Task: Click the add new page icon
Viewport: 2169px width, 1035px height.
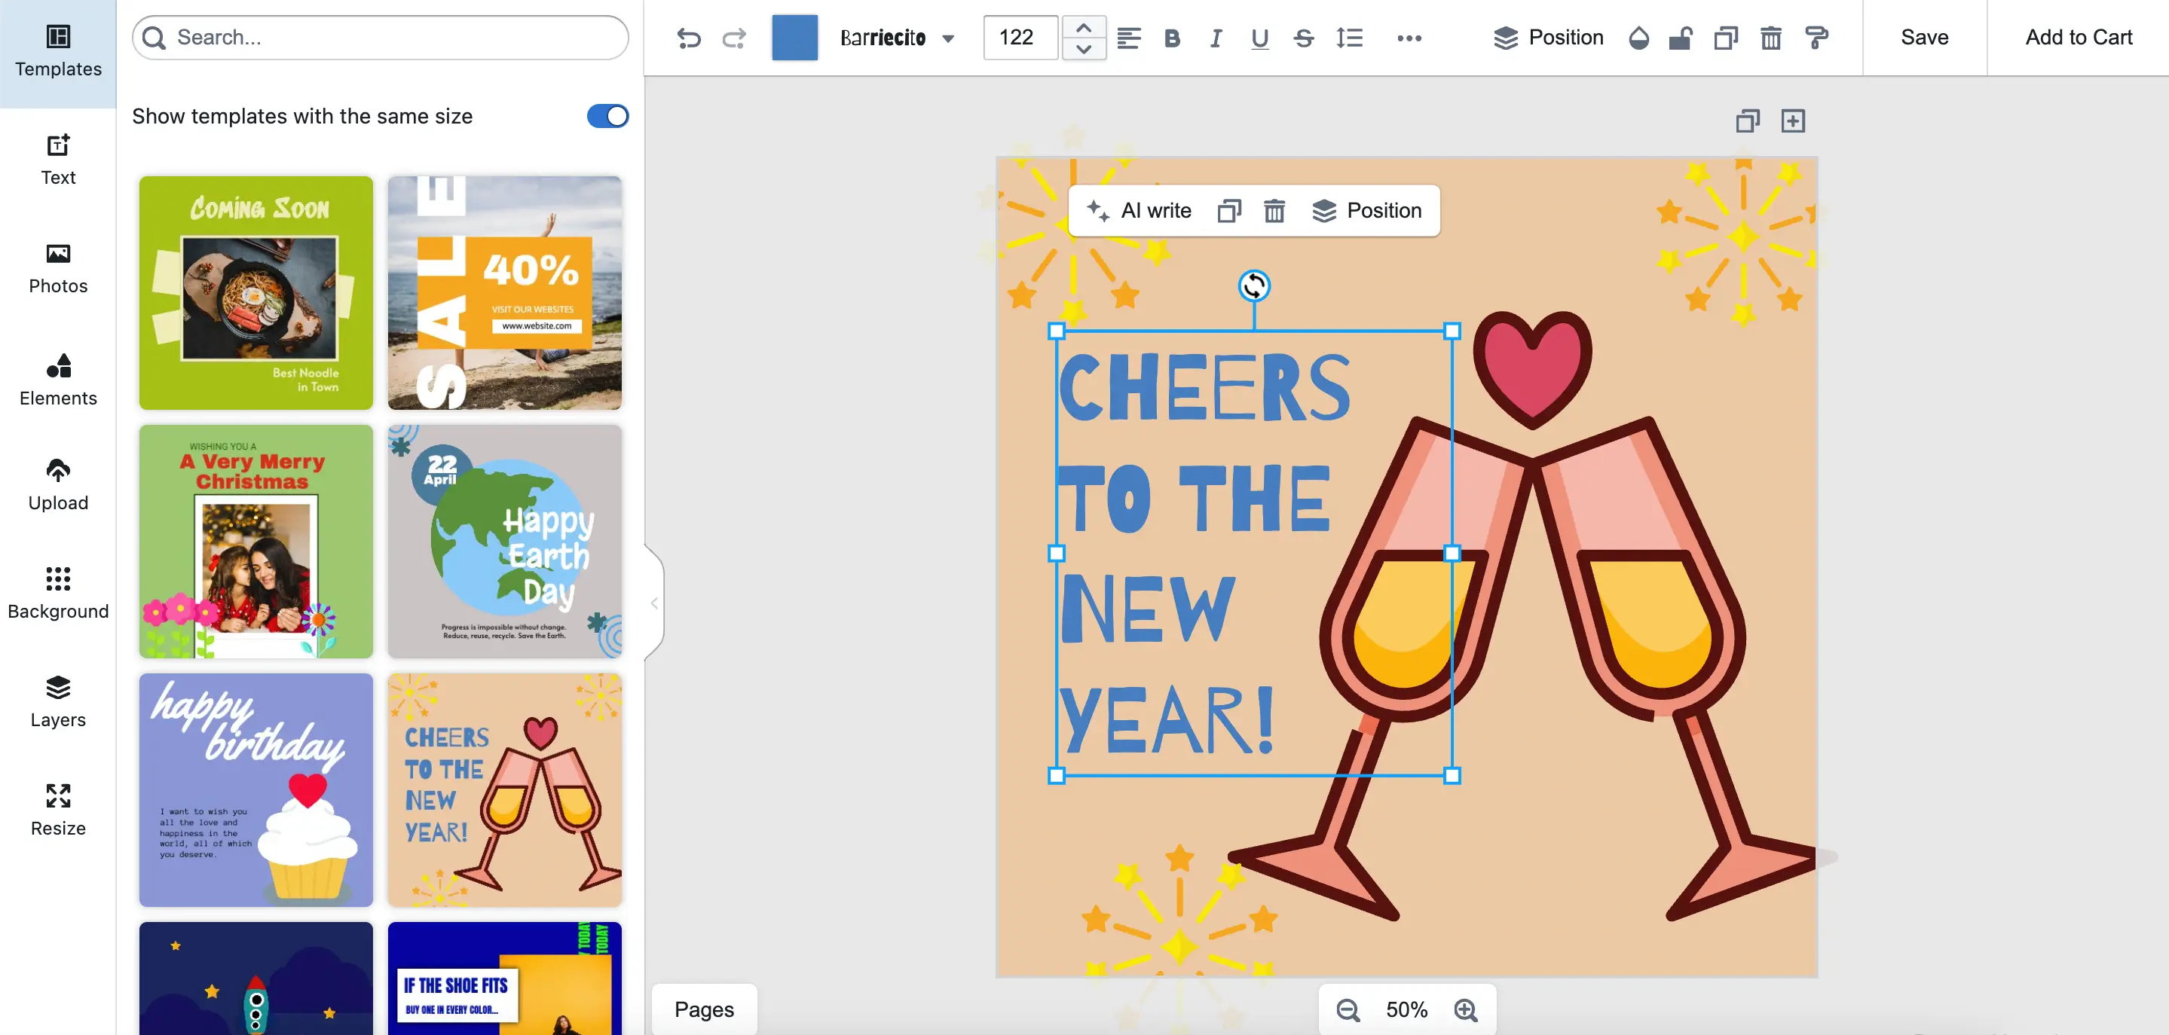Action: pos(1793,121)
